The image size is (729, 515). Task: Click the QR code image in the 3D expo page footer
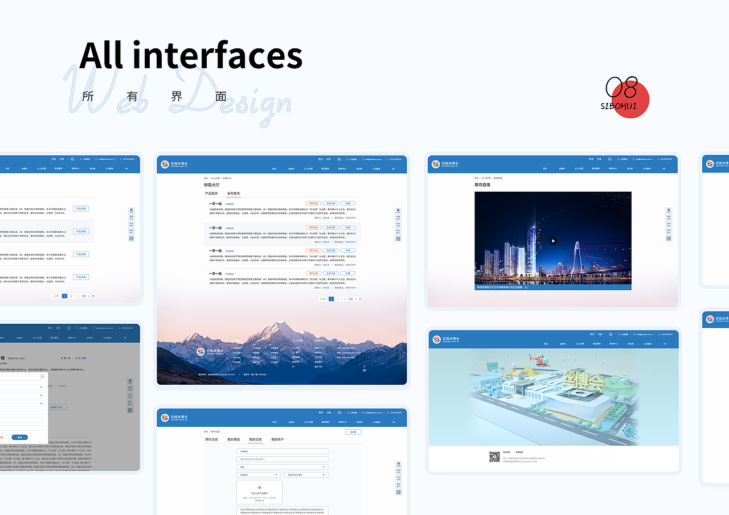[494, 457]
